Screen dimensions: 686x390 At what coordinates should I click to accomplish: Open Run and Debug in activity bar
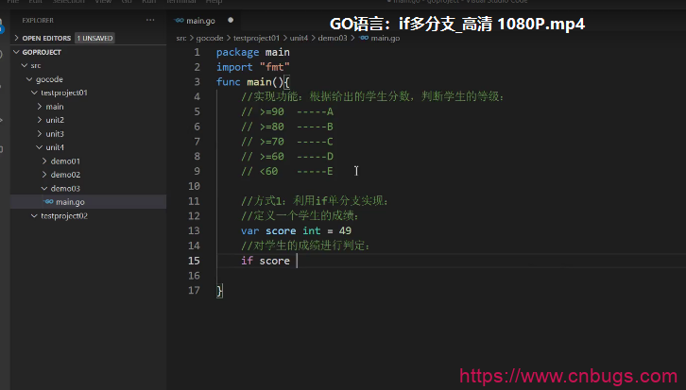3,121
